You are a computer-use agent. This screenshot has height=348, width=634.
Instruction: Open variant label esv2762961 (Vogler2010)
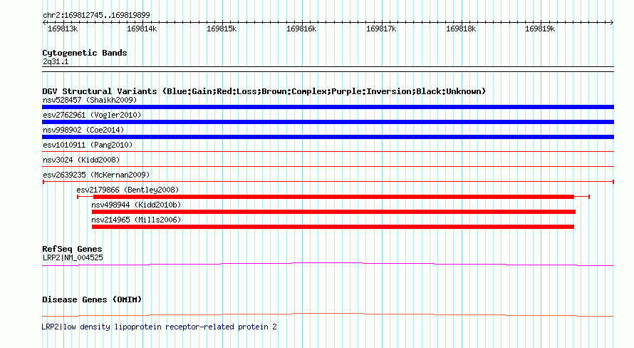click(92, 115)
